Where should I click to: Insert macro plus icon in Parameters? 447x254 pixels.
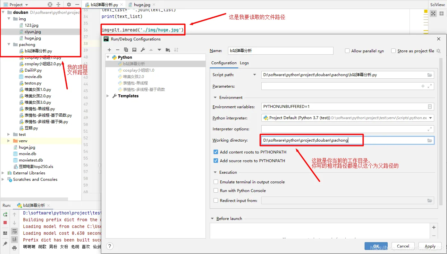tap(423, 86)
